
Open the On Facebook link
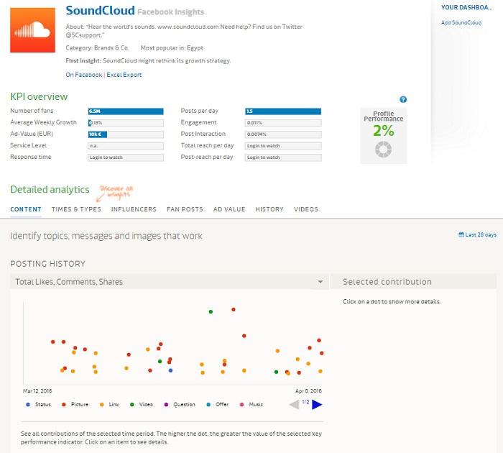[83, 75]
